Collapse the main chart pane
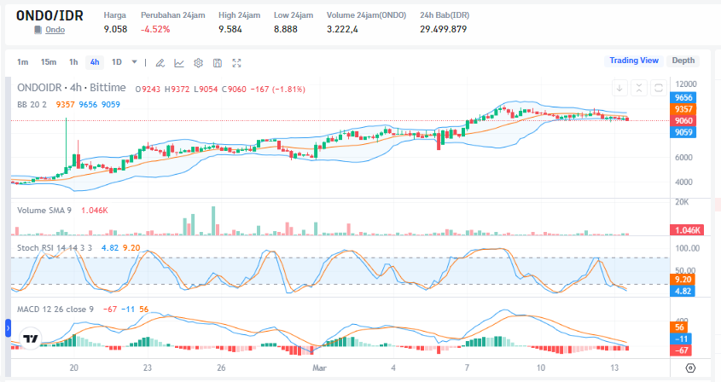 [639, 87]
